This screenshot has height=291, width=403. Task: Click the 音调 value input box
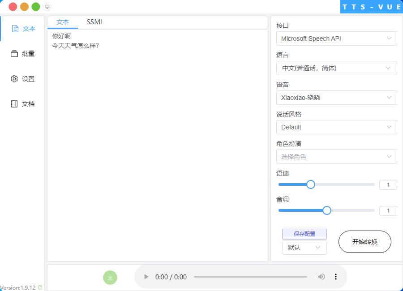click(388, 211)
